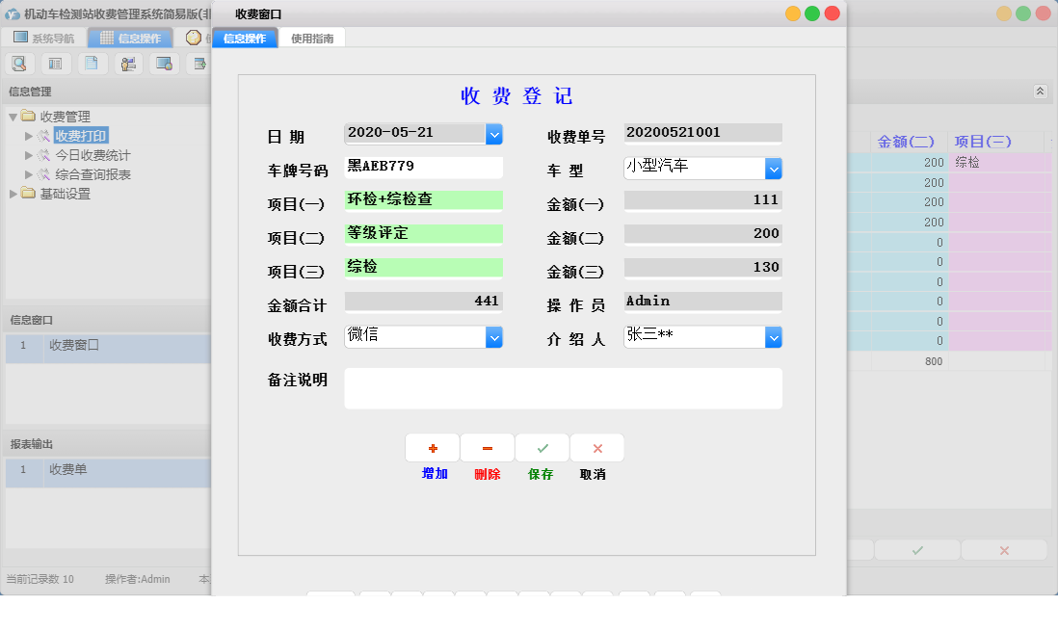Click the document-add toolbar icon

tap(198, 63)
